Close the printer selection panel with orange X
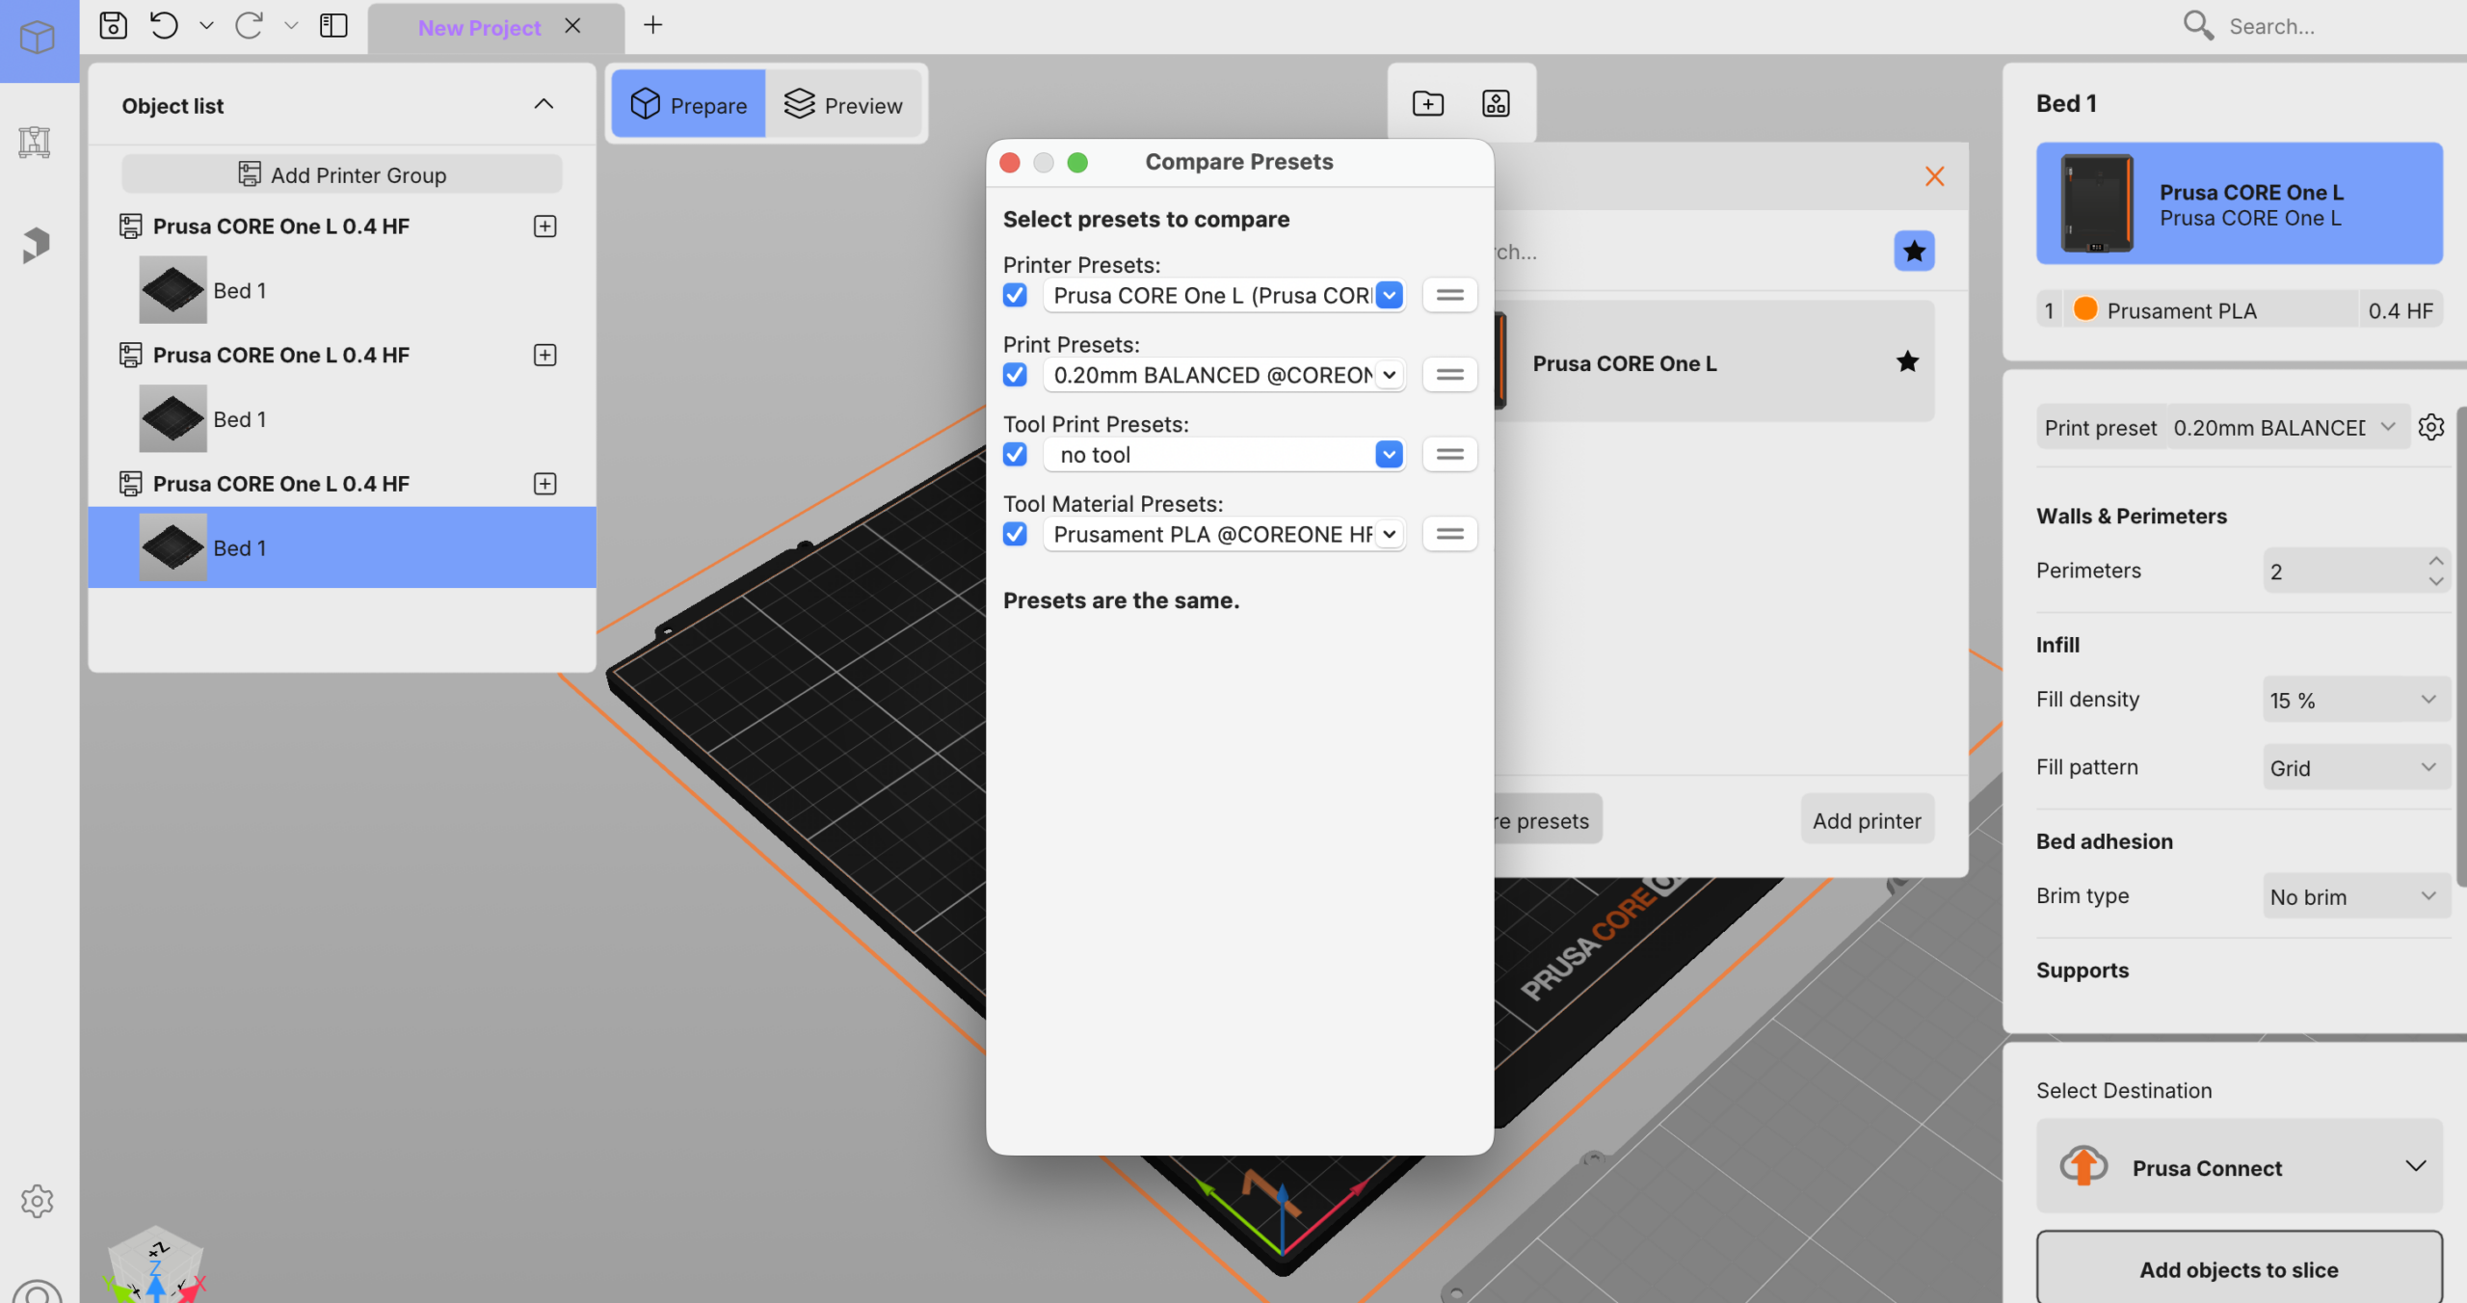This screenshot has height=1303, width=2467. 1934,176
